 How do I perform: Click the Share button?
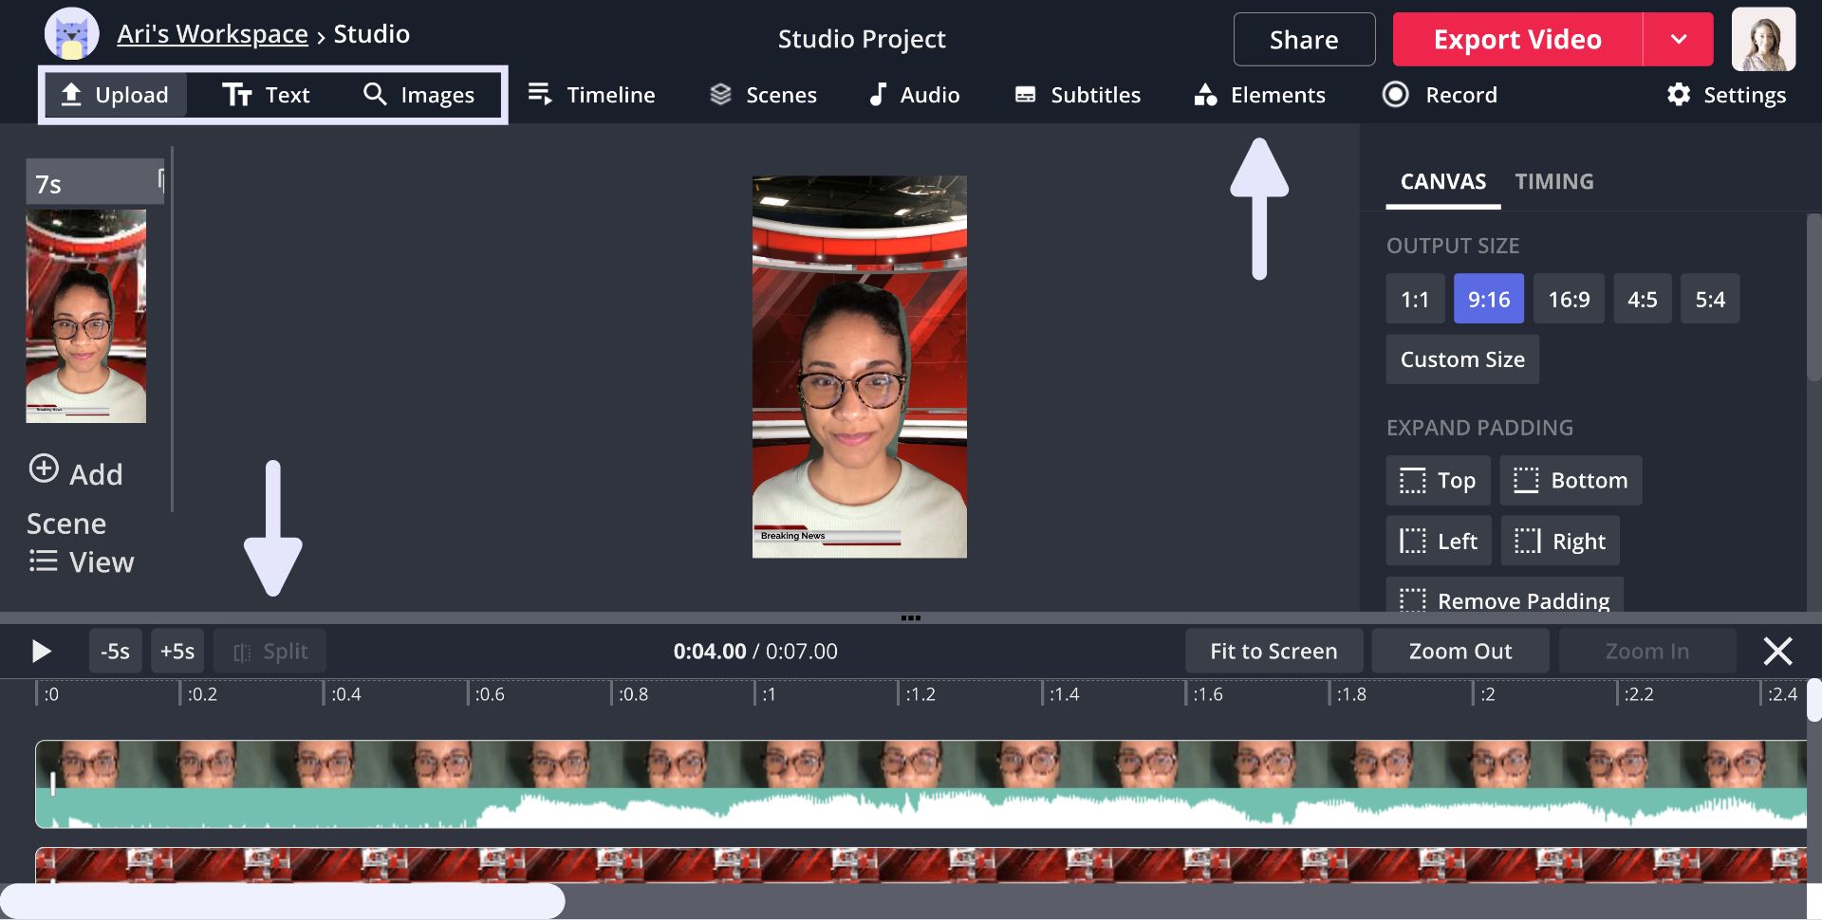(1303, 40)
